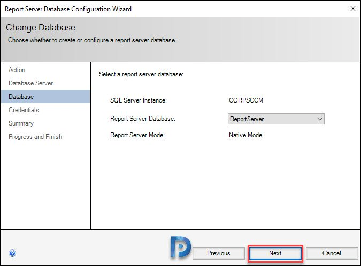Image resolution: width=361 pixels, height=266 pixels.
Task: Select the Database Server step
Action: (30, 83)
